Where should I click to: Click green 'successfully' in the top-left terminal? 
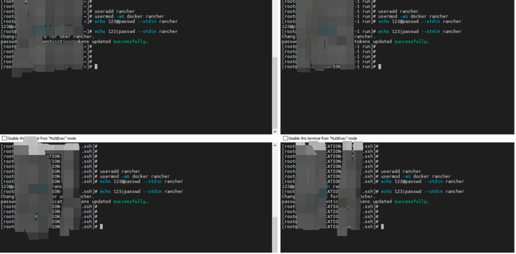pyautogui.click(x=129, y=42)
